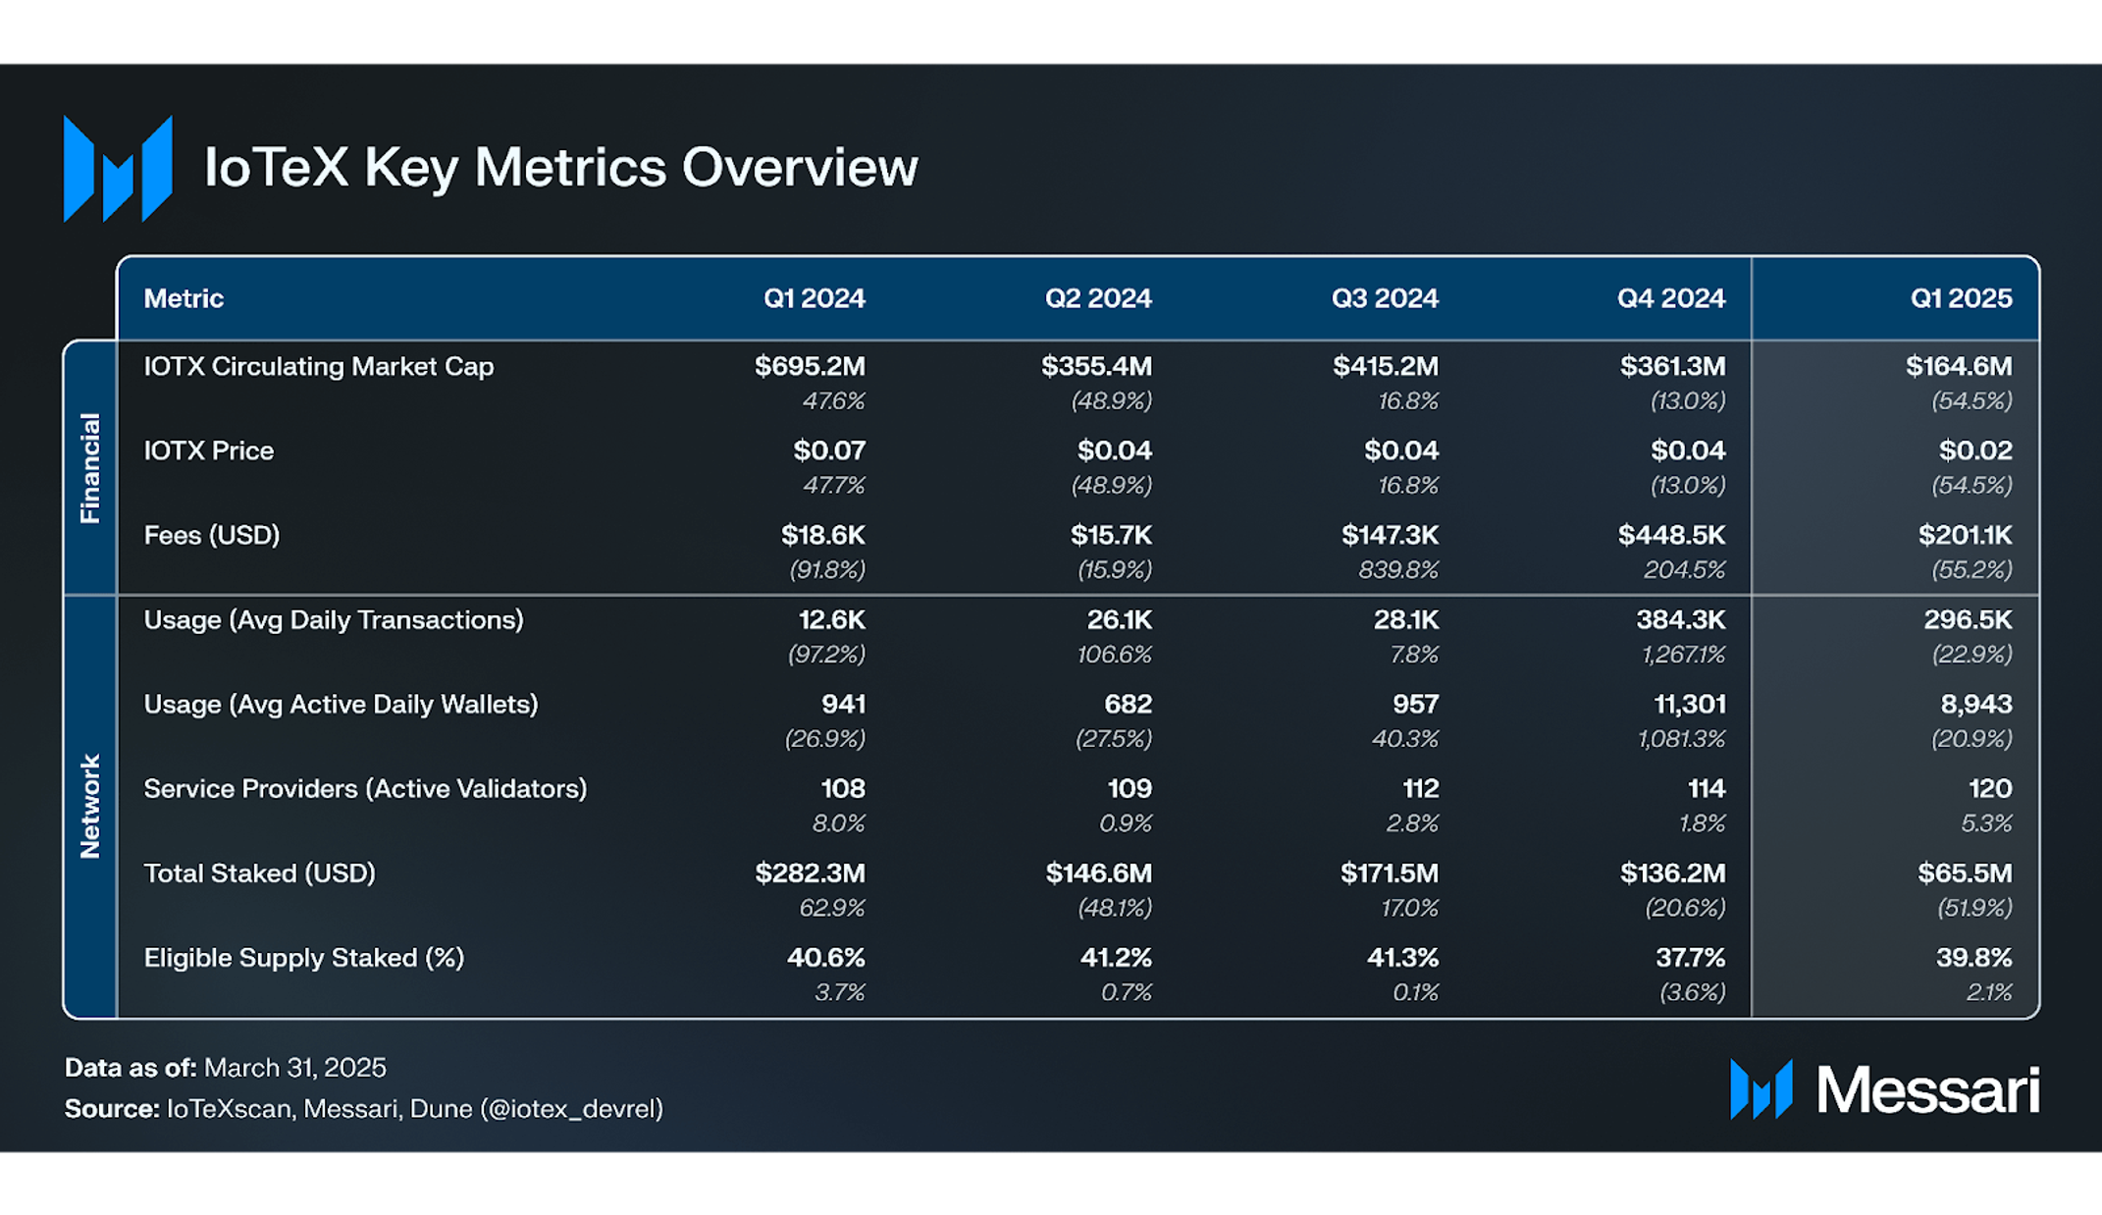Click the '$355.4M' market cap value
Image resolution: width=2102 pixels, height=1215 pixels.
[x=1096, y=367]
